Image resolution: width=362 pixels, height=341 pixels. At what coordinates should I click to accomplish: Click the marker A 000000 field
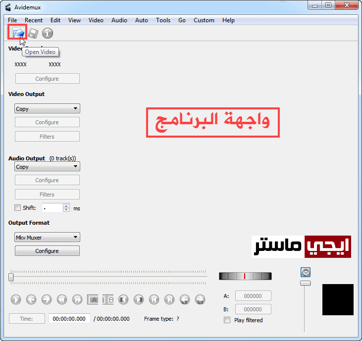point(253,296)
